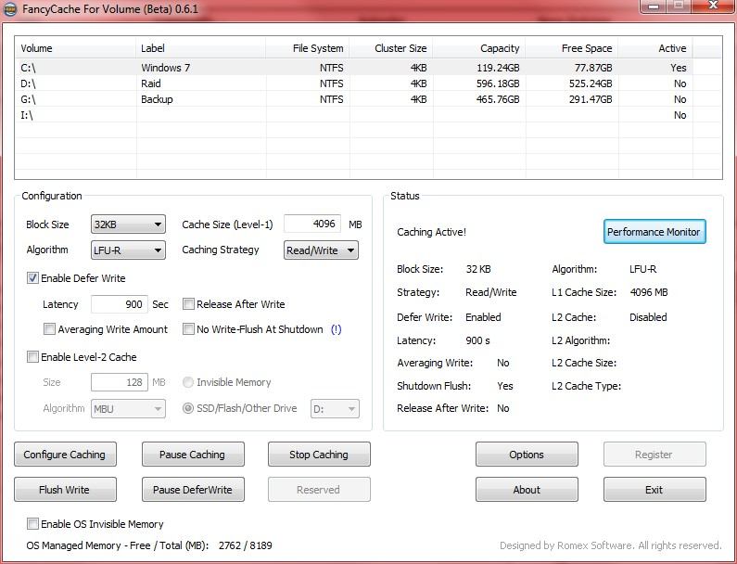Select the I:\ volume row
737x564 pixels.
click(368, 115)
